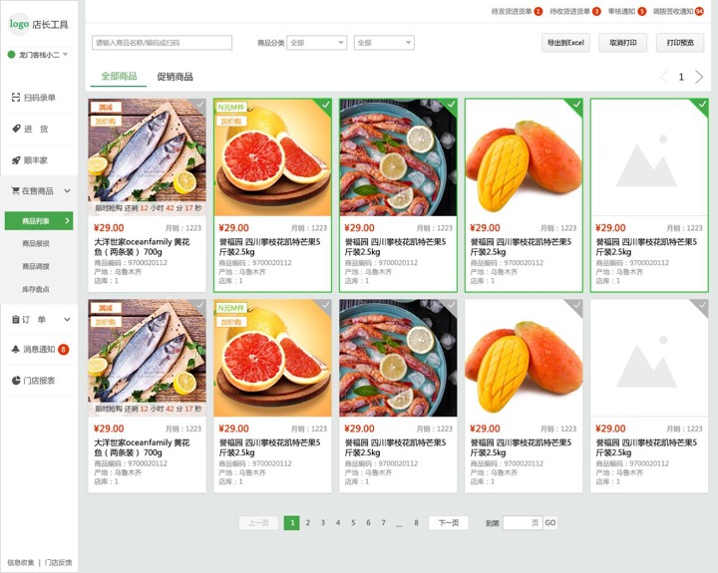Open the second 全部 category dropdown
The width and height of the screenshot is (718, 573).
point(384,43)
